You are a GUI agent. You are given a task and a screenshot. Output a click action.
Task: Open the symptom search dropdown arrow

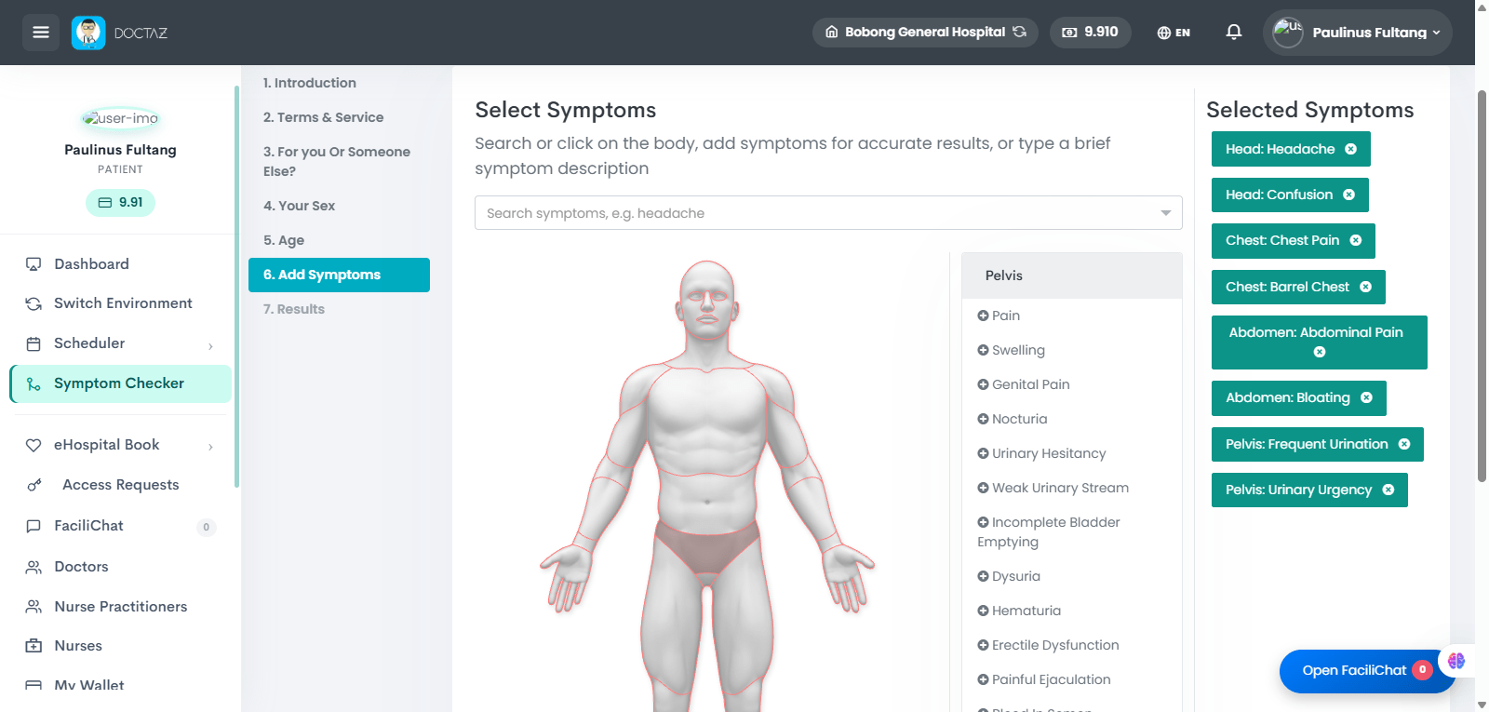point(1165,213)
